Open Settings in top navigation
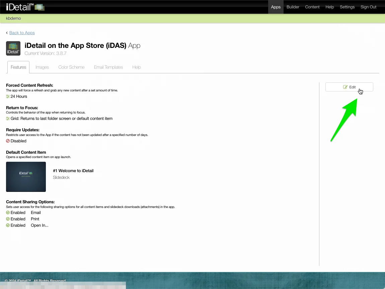This screenshot has height=289, width=385. [x=347, y=7]
